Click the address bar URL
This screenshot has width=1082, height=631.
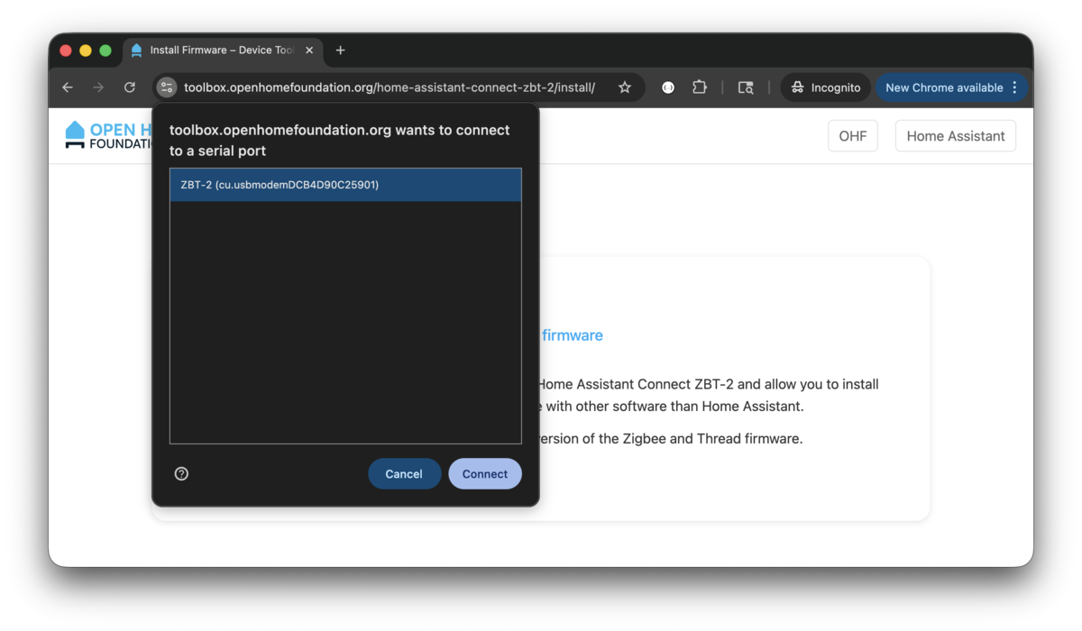[390, 87]
